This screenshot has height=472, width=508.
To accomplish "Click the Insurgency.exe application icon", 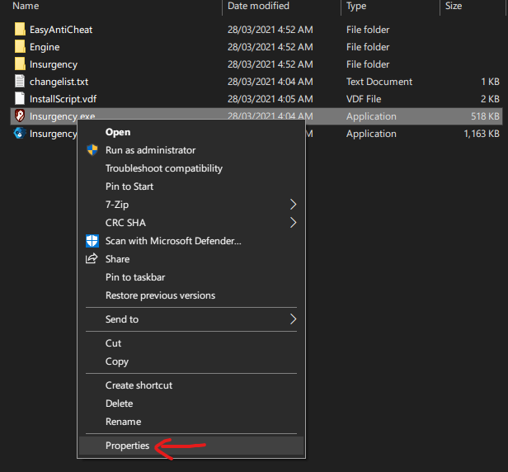I will click(x=20, y=116).
